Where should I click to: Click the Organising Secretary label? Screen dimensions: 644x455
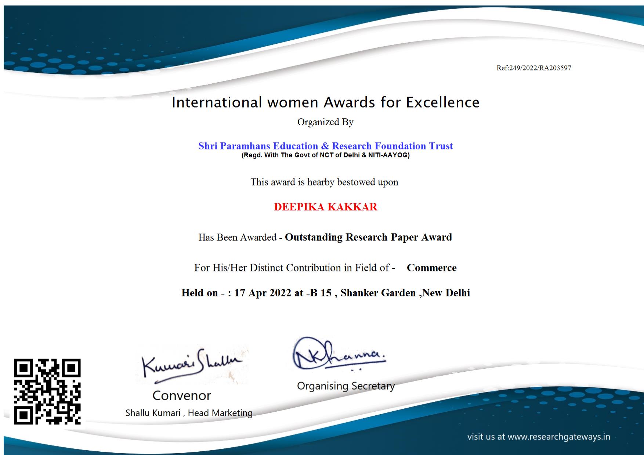pyautogui.click(x=345, y=386)
